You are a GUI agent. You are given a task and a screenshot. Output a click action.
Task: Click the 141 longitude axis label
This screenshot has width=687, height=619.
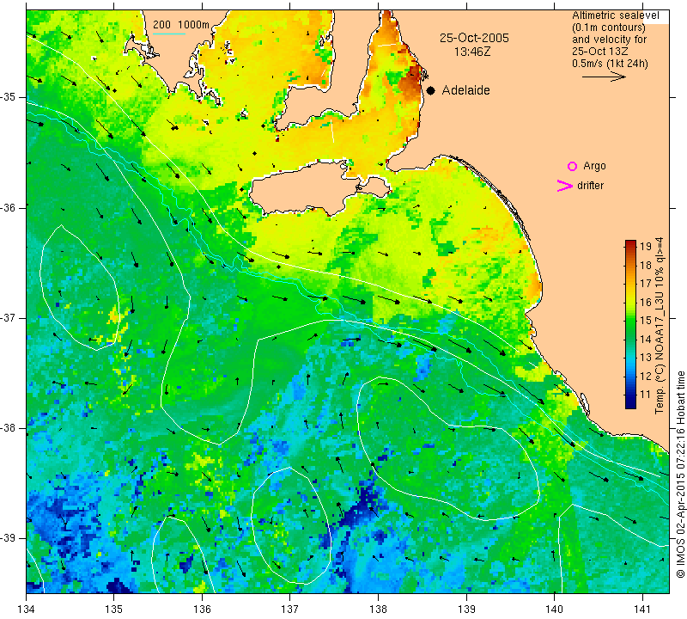click(642, 609)
